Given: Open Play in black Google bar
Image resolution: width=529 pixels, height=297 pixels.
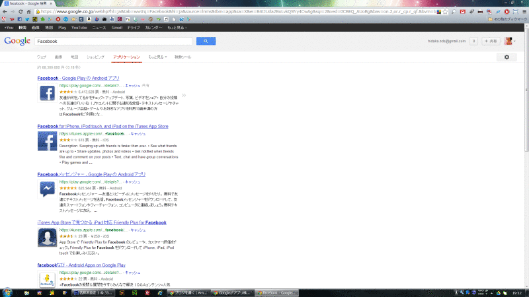Looking at the screenshot, I should click(62, 28).
